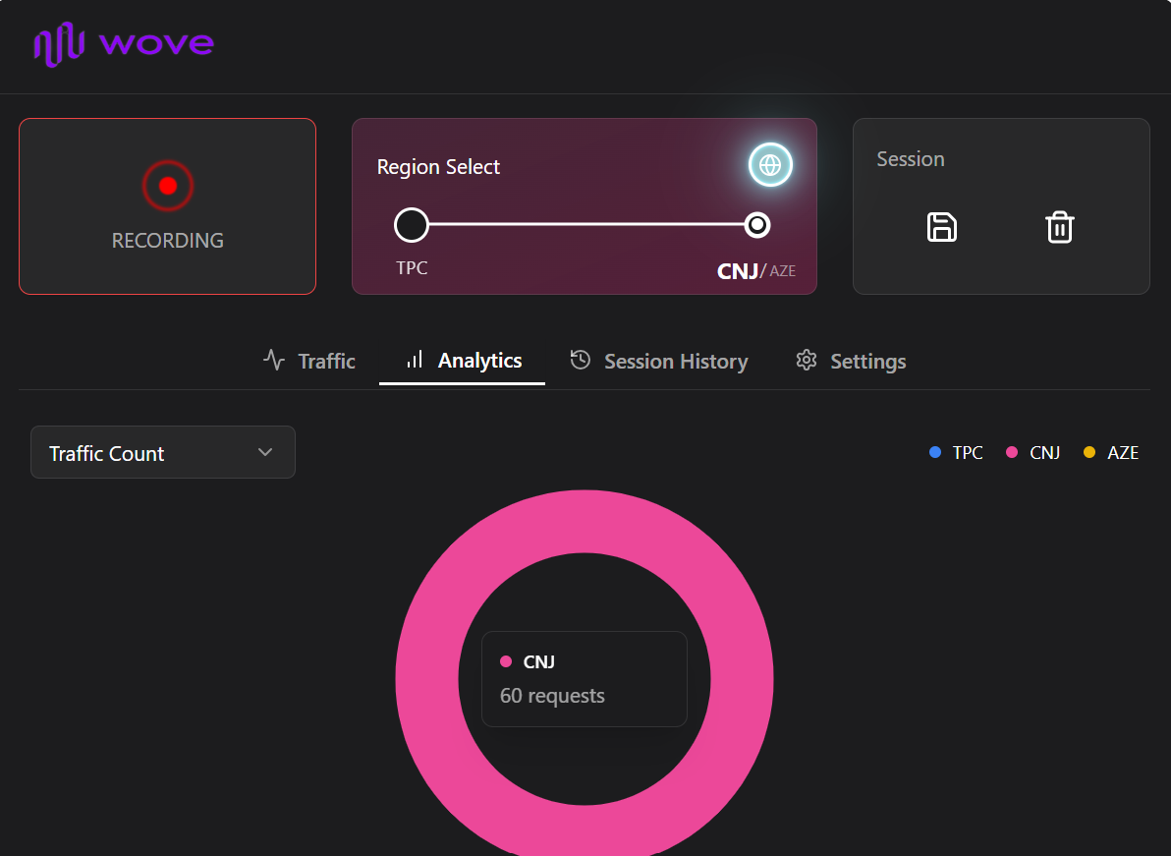Toggle the CNJ legend item
This screenshot has width=1171, height=856.
pyautogui.click(x=1032, y=453)
